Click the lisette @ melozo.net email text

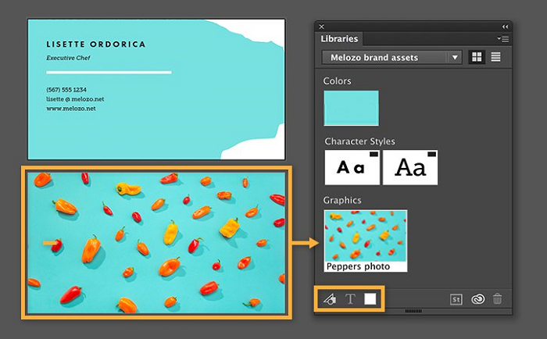click(75, 99)
